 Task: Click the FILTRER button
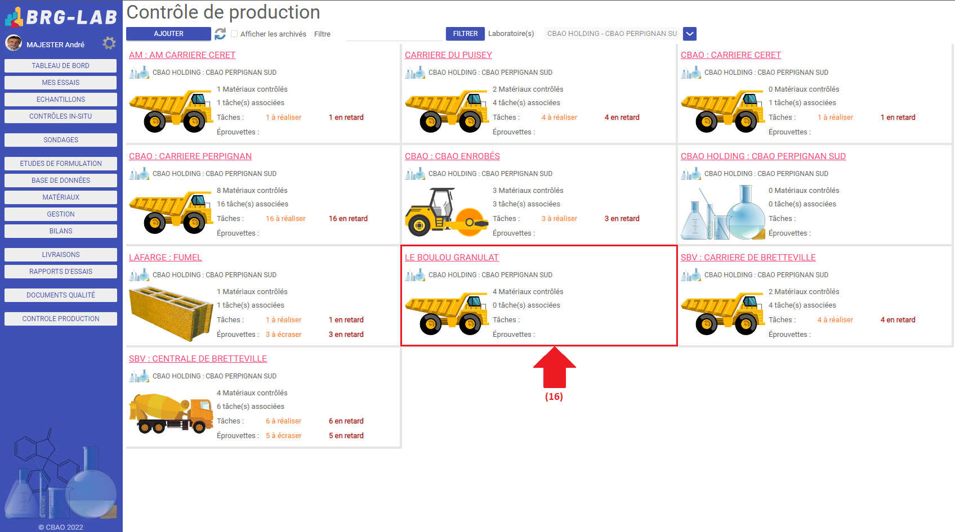[x=465, y=34]
